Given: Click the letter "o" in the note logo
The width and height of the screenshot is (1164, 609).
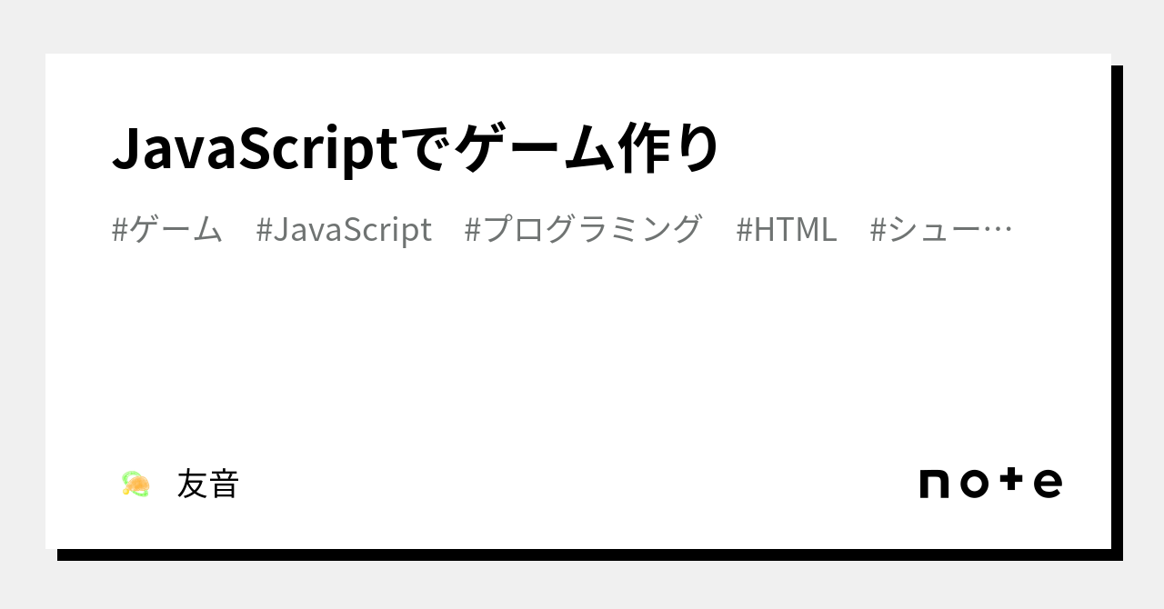Looking at the screenshot, I should [x=973, y=484].
